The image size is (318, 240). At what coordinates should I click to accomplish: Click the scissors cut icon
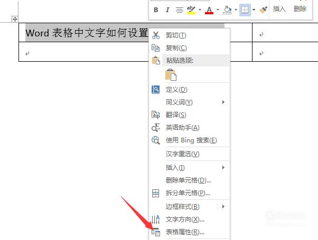coord(156,35)
